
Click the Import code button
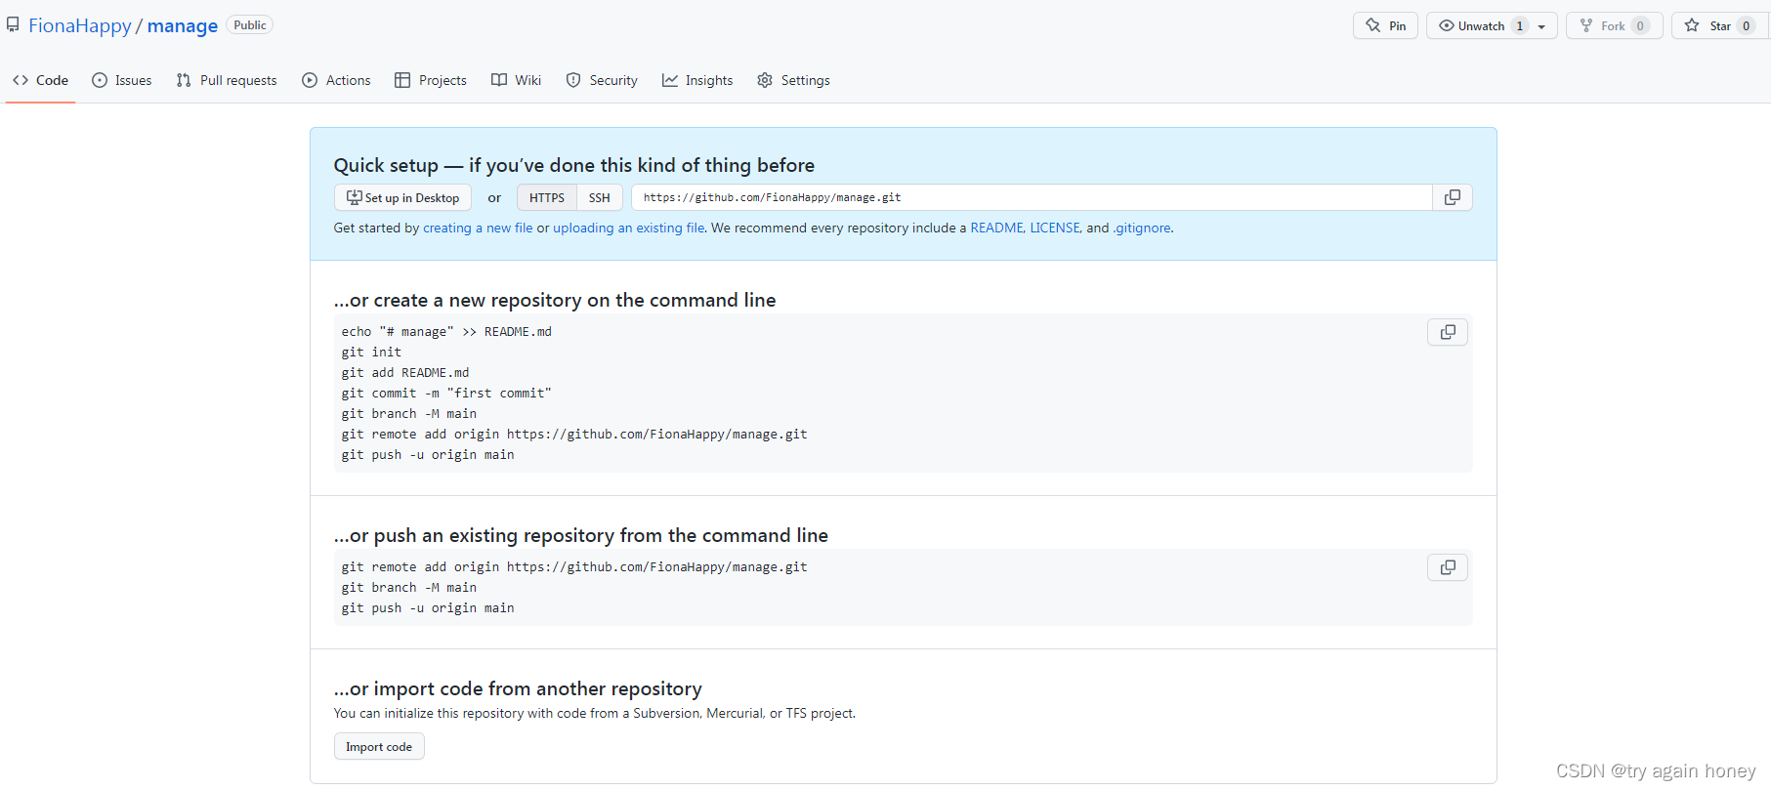pyautogui.click(x=379, y=746)
